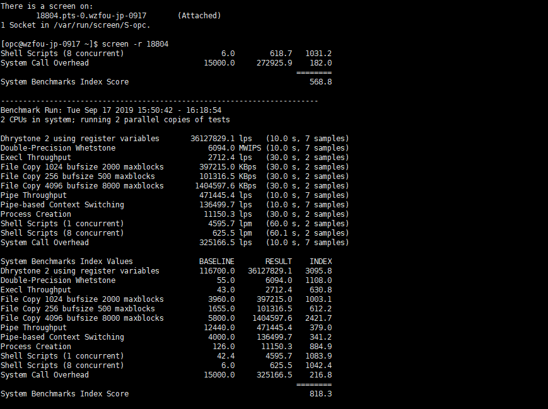Select the 4595.7 lpm shell scripts value
Viewport: 548px width, 409px height.
[x=230, y=223]
